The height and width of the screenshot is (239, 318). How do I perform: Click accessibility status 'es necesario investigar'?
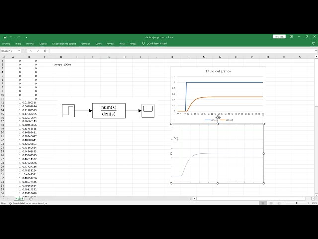(28, 203)
